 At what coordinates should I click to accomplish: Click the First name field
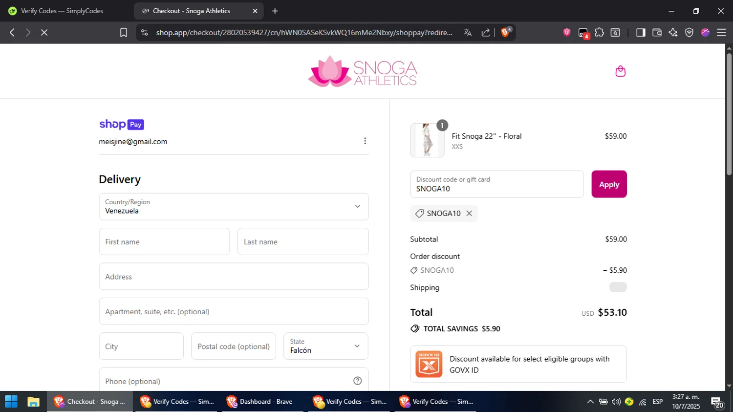[164, 241]
